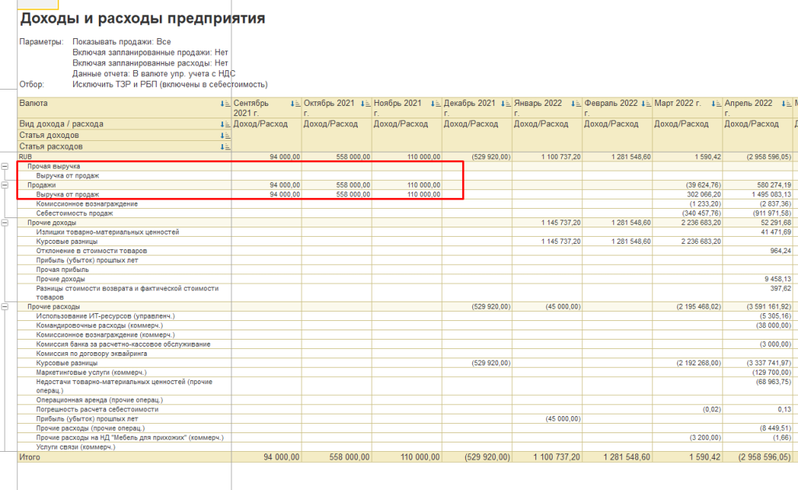Sort by Декабрь 2021 column icon
Screen dimensions: 798x490
[x=506, y=104]
